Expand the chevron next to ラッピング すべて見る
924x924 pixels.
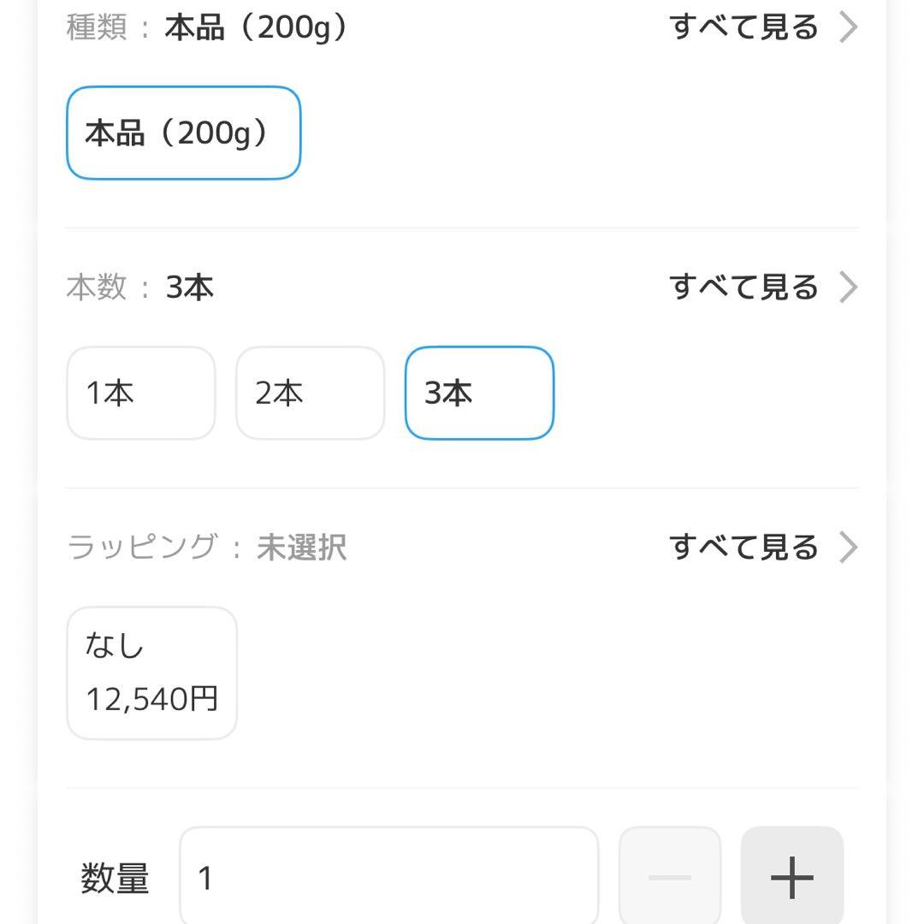coord(849,547)
